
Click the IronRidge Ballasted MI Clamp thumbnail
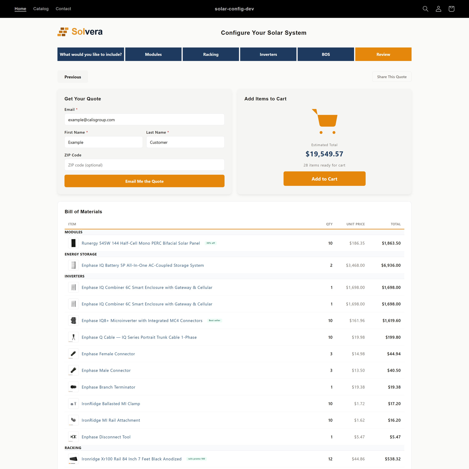74,404
